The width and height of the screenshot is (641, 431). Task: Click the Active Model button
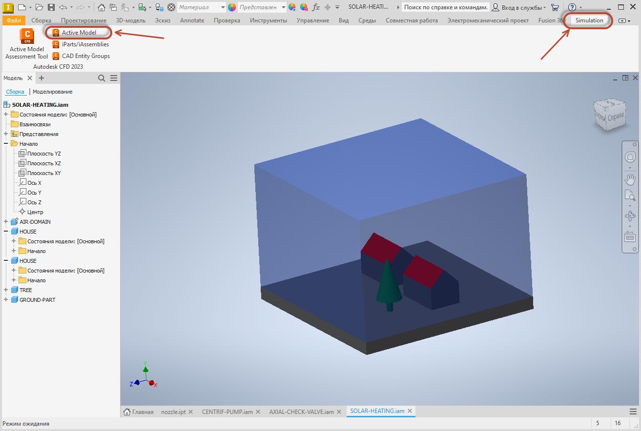tap(75, 33)
